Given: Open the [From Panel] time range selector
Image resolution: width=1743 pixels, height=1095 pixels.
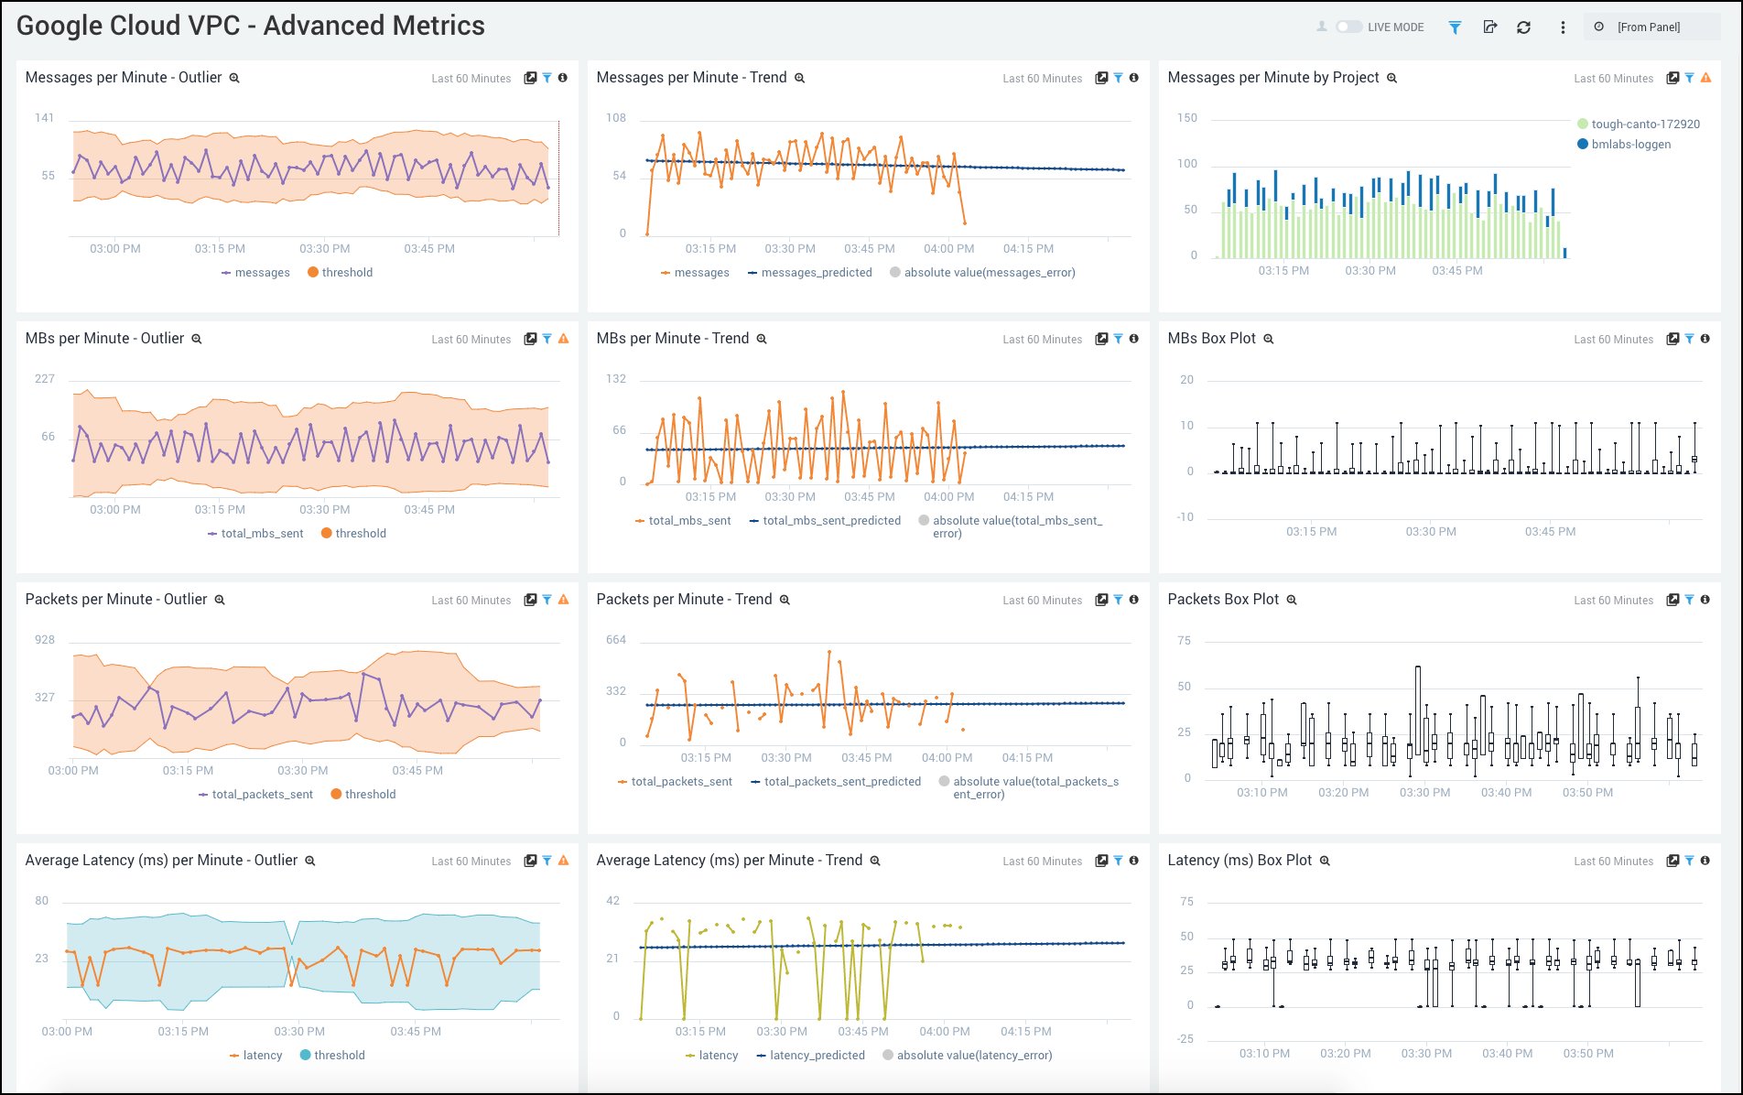Looking at the screenshot, I should 1649,27.
